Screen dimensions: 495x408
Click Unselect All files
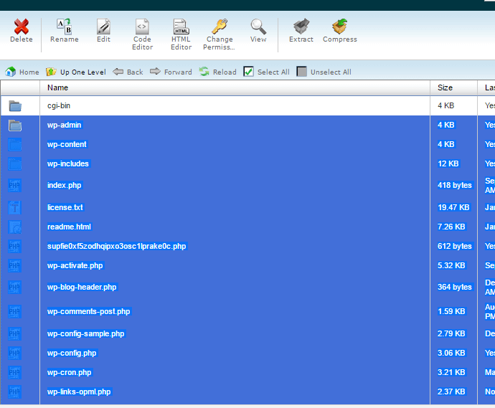[324, 72]
